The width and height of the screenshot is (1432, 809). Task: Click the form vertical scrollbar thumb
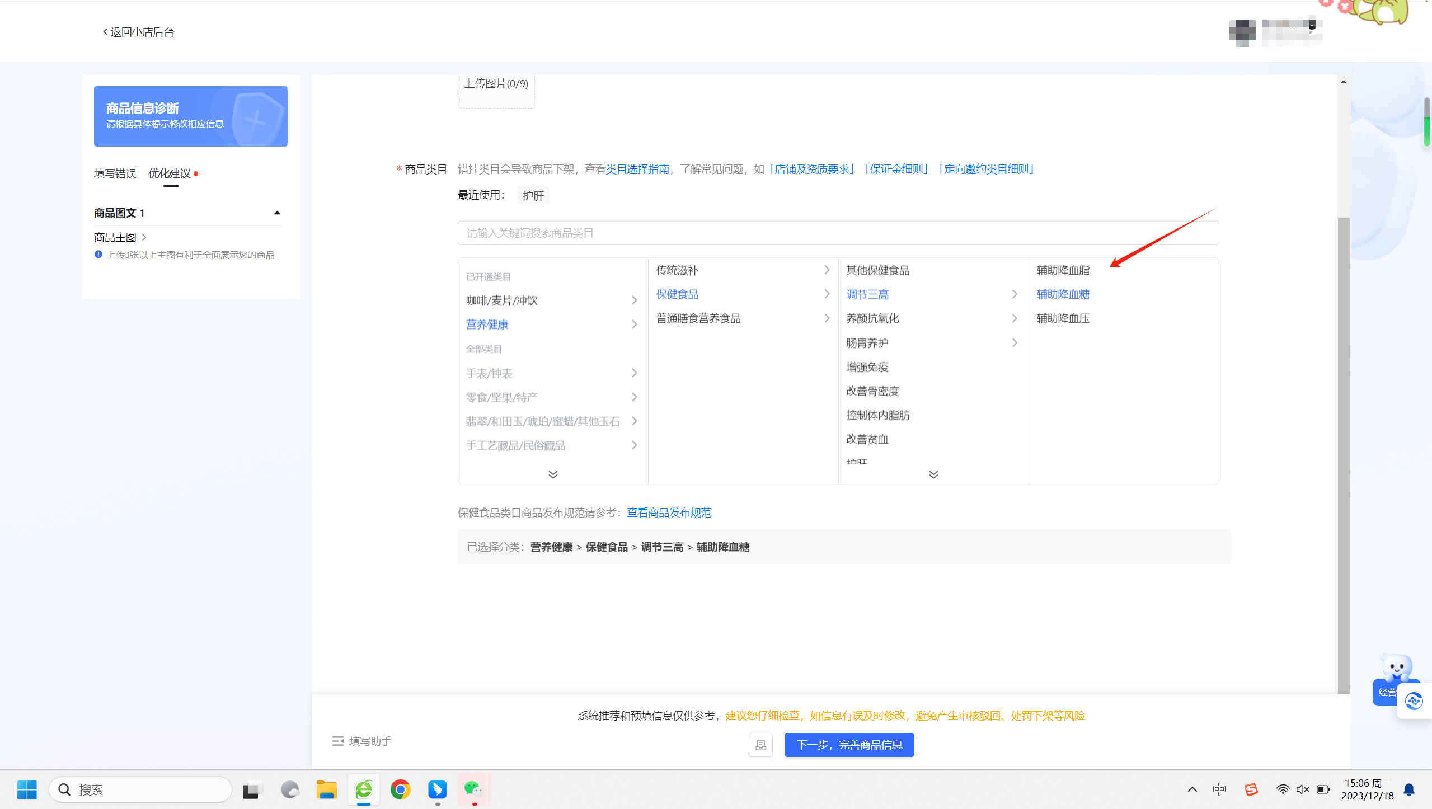[1344, 455]
